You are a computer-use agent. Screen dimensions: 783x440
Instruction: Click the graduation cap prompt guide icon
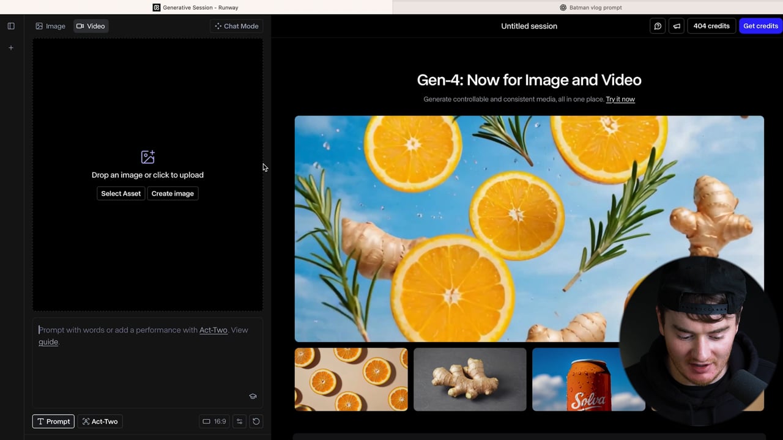pos(253,396)
